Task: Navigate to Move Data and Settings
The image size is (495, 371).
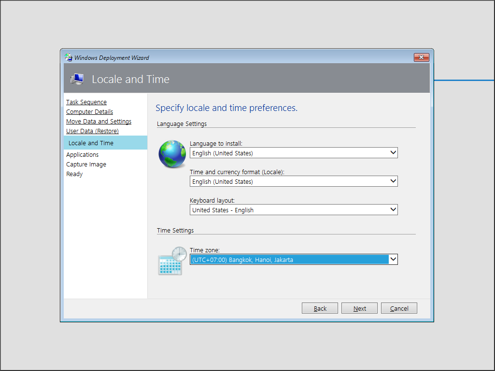Action: pos(99,122)
